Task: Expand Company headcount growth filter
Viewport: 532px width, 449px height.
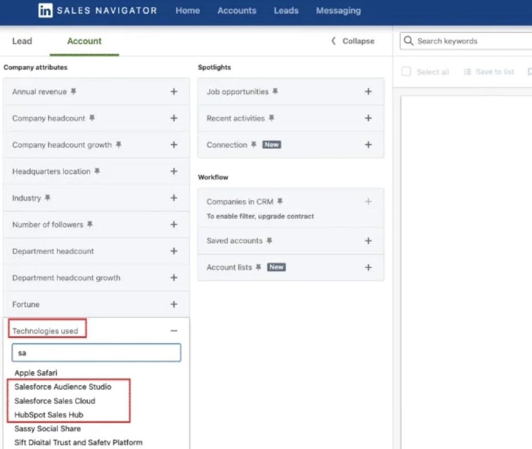Action: point(174,144)
